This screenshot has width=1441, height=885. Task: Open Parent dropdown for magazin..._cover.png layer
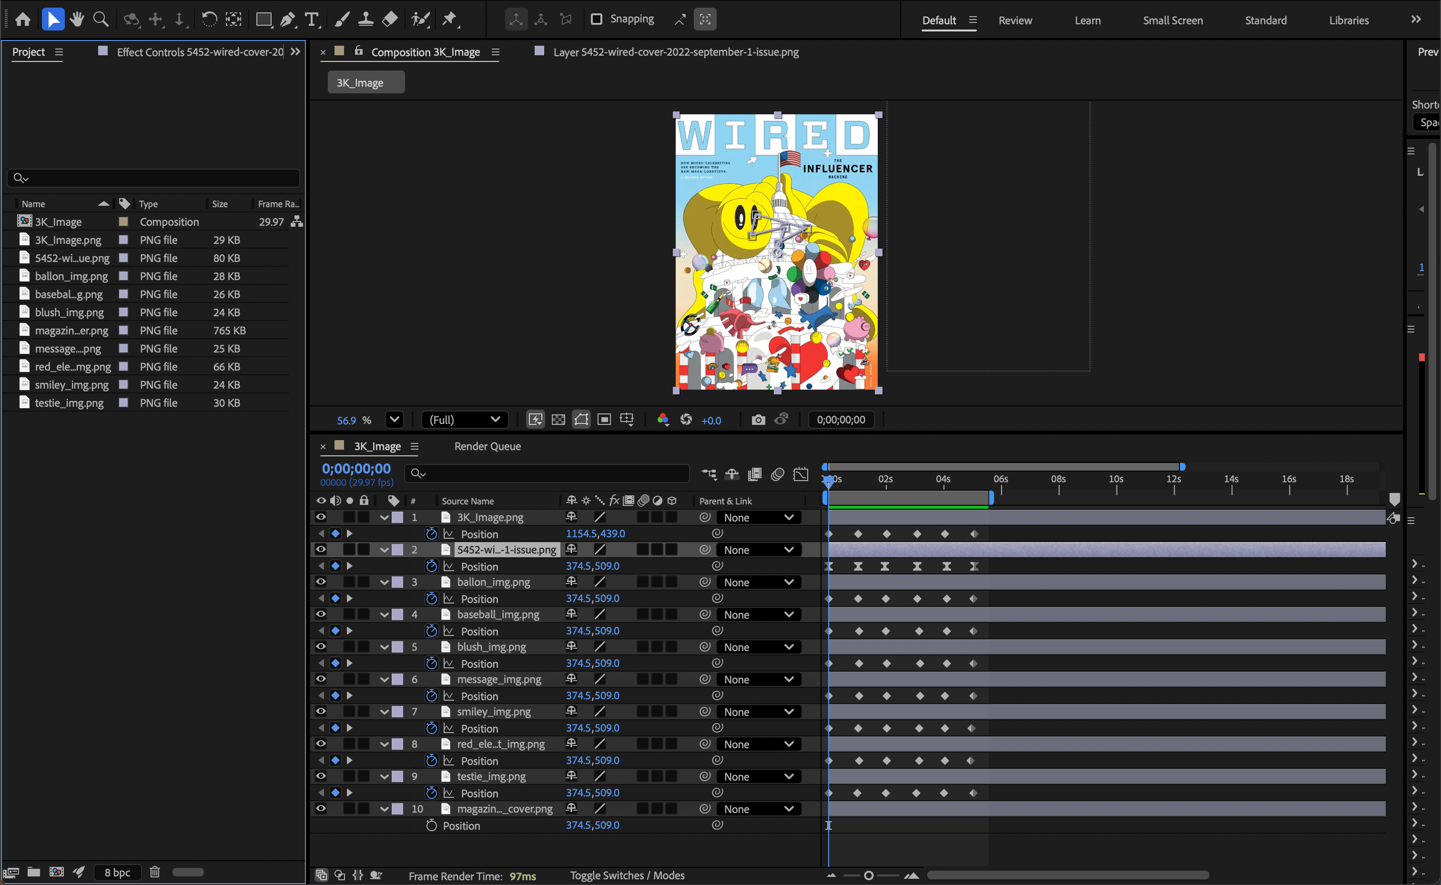[x=759, y=809]
